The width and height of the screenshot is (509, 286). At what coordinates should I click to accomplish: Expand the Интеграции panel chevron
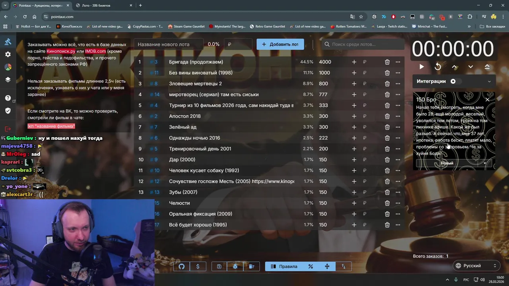[489, 81]
